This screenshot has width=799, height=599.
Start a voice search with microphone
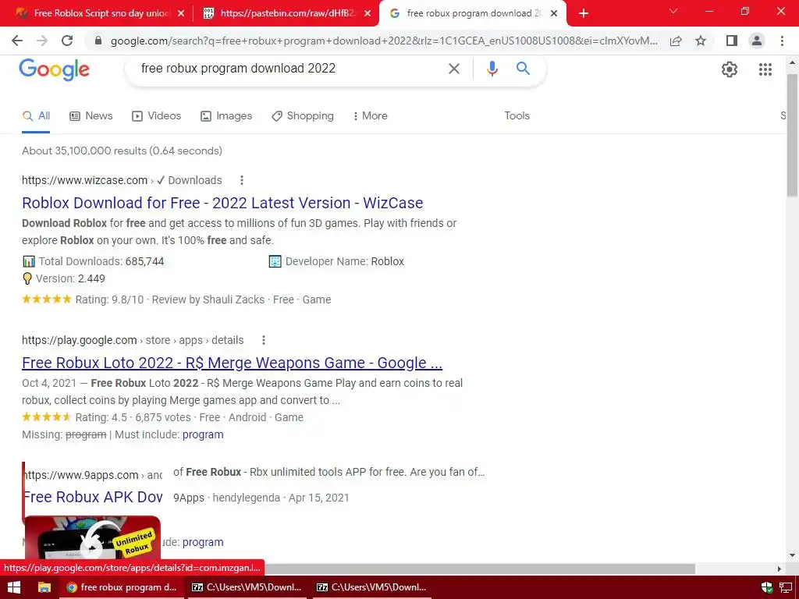tap(492, 69)
